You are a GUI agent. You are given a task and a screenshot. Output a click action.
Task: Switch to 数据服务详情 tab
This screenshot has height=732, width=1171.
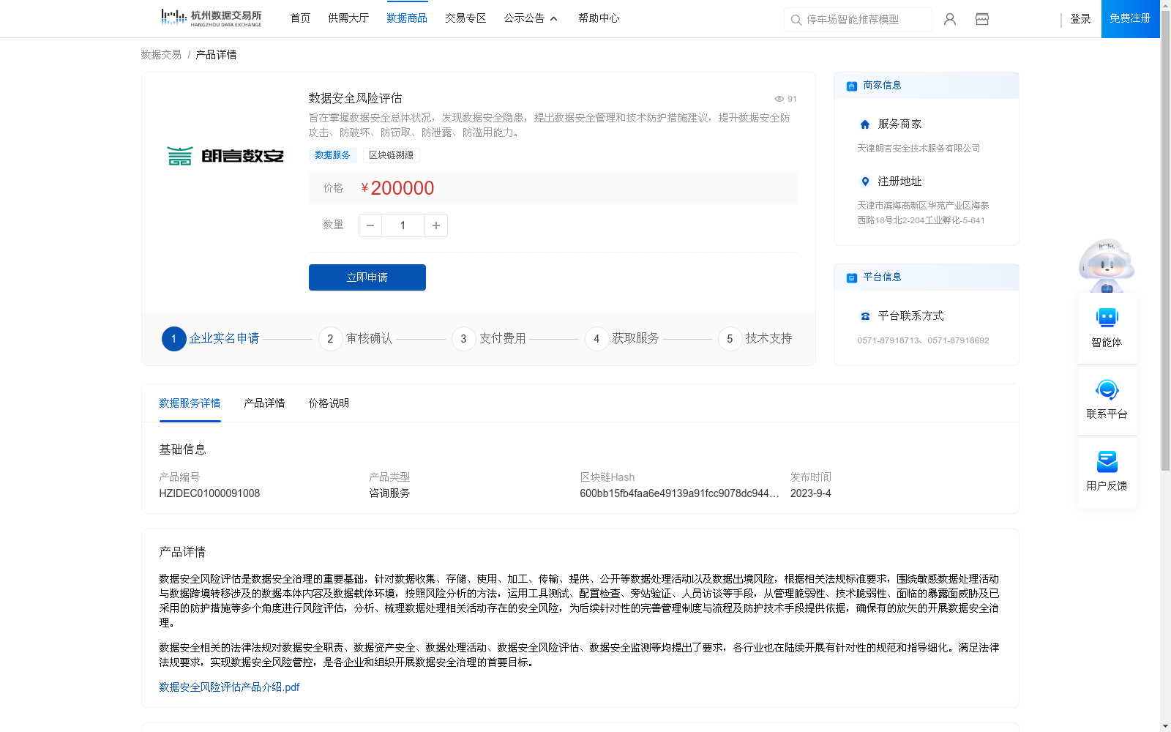(x=190, y=403)
